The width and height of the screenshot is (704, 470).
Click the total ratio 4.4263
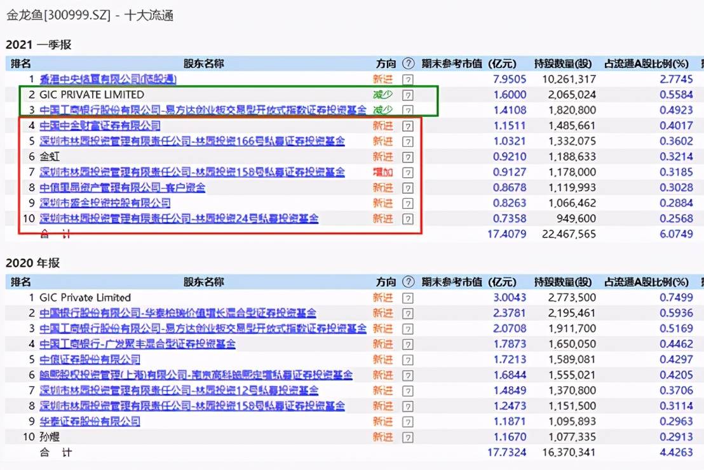(x=676, y=452)
